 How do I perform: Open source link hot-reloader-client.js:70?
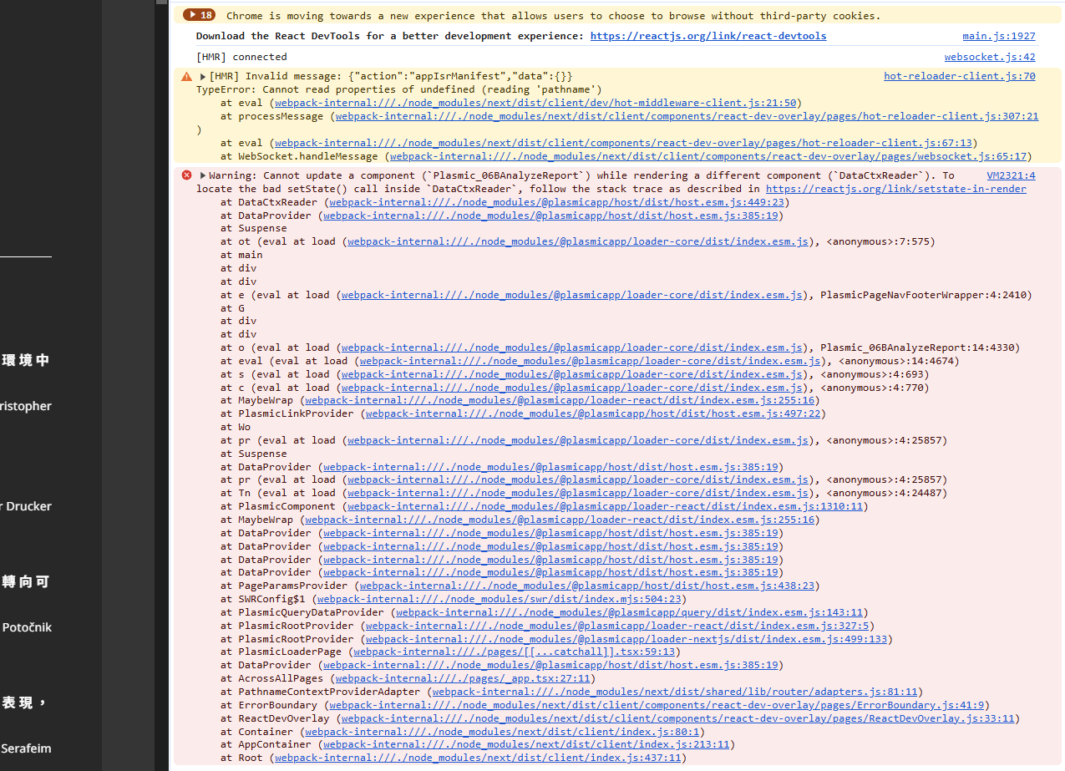pos(959,76)
